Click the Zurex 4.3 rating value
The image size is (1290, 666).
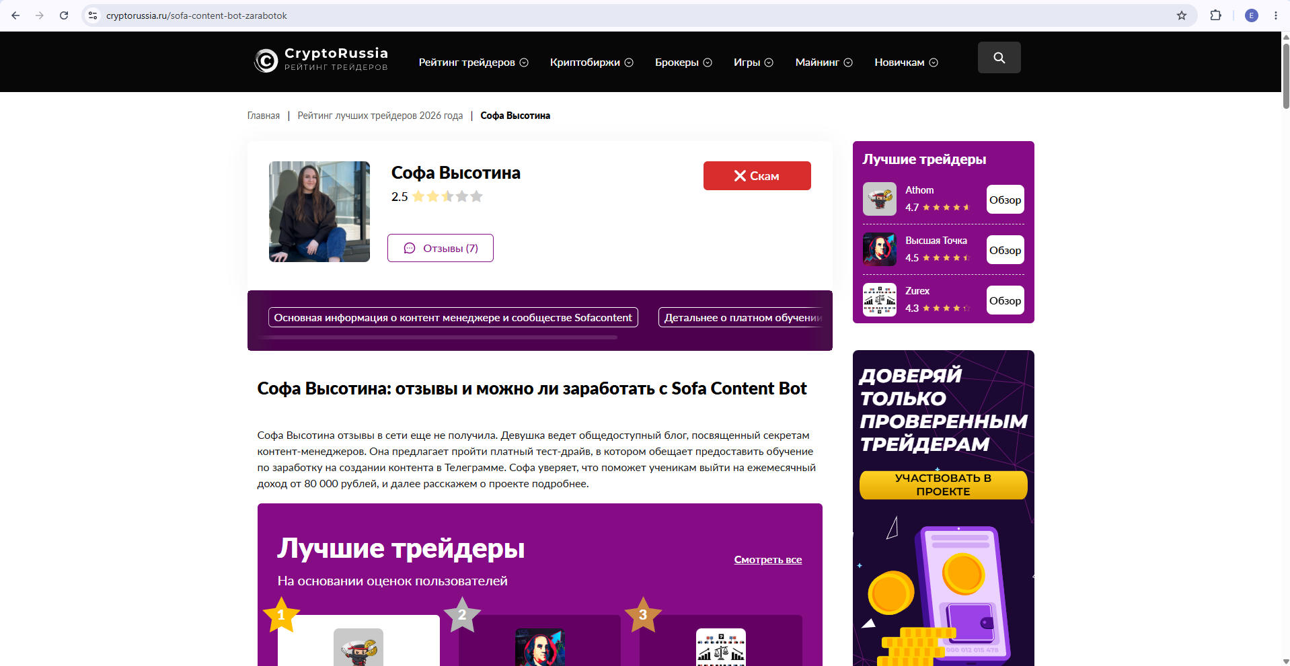pos(912,308)
